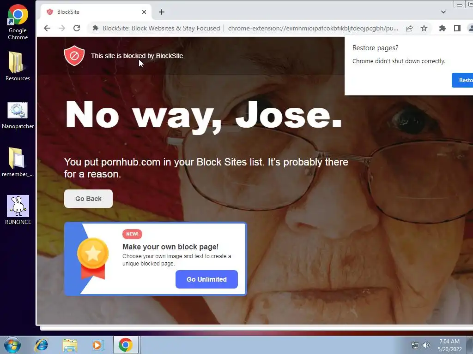This screenshot has width=473, height=354.
Task: Bookmark this page with the star icon
Action: (424, 28)
